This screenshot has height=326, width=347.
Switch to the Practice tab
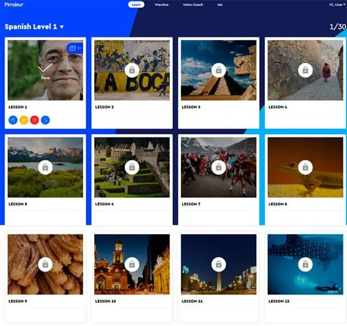(162, 5)
